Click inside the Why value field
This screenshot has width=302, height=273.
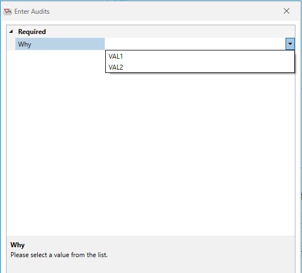click(x=195, y=44)
